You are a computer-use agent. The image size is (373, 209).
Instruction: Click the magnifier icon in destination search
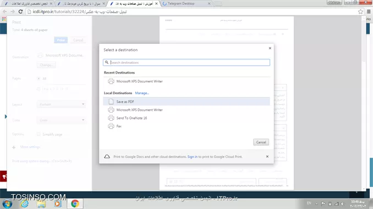107,63
